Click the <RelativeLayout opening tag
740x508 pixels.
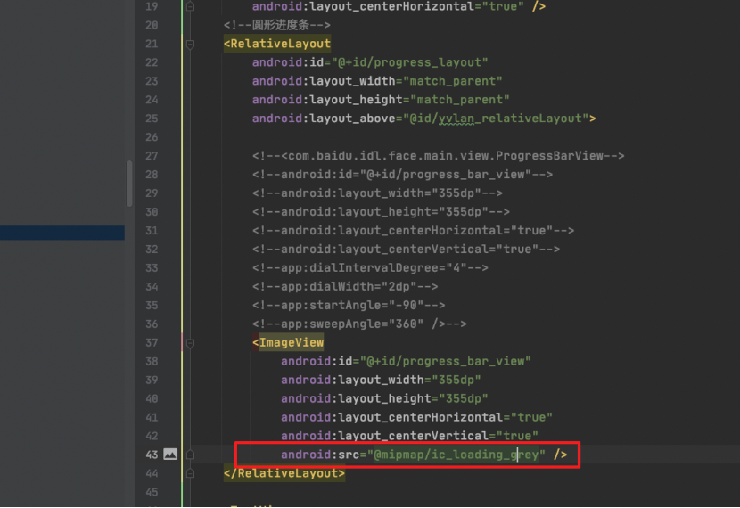(277, 44)
